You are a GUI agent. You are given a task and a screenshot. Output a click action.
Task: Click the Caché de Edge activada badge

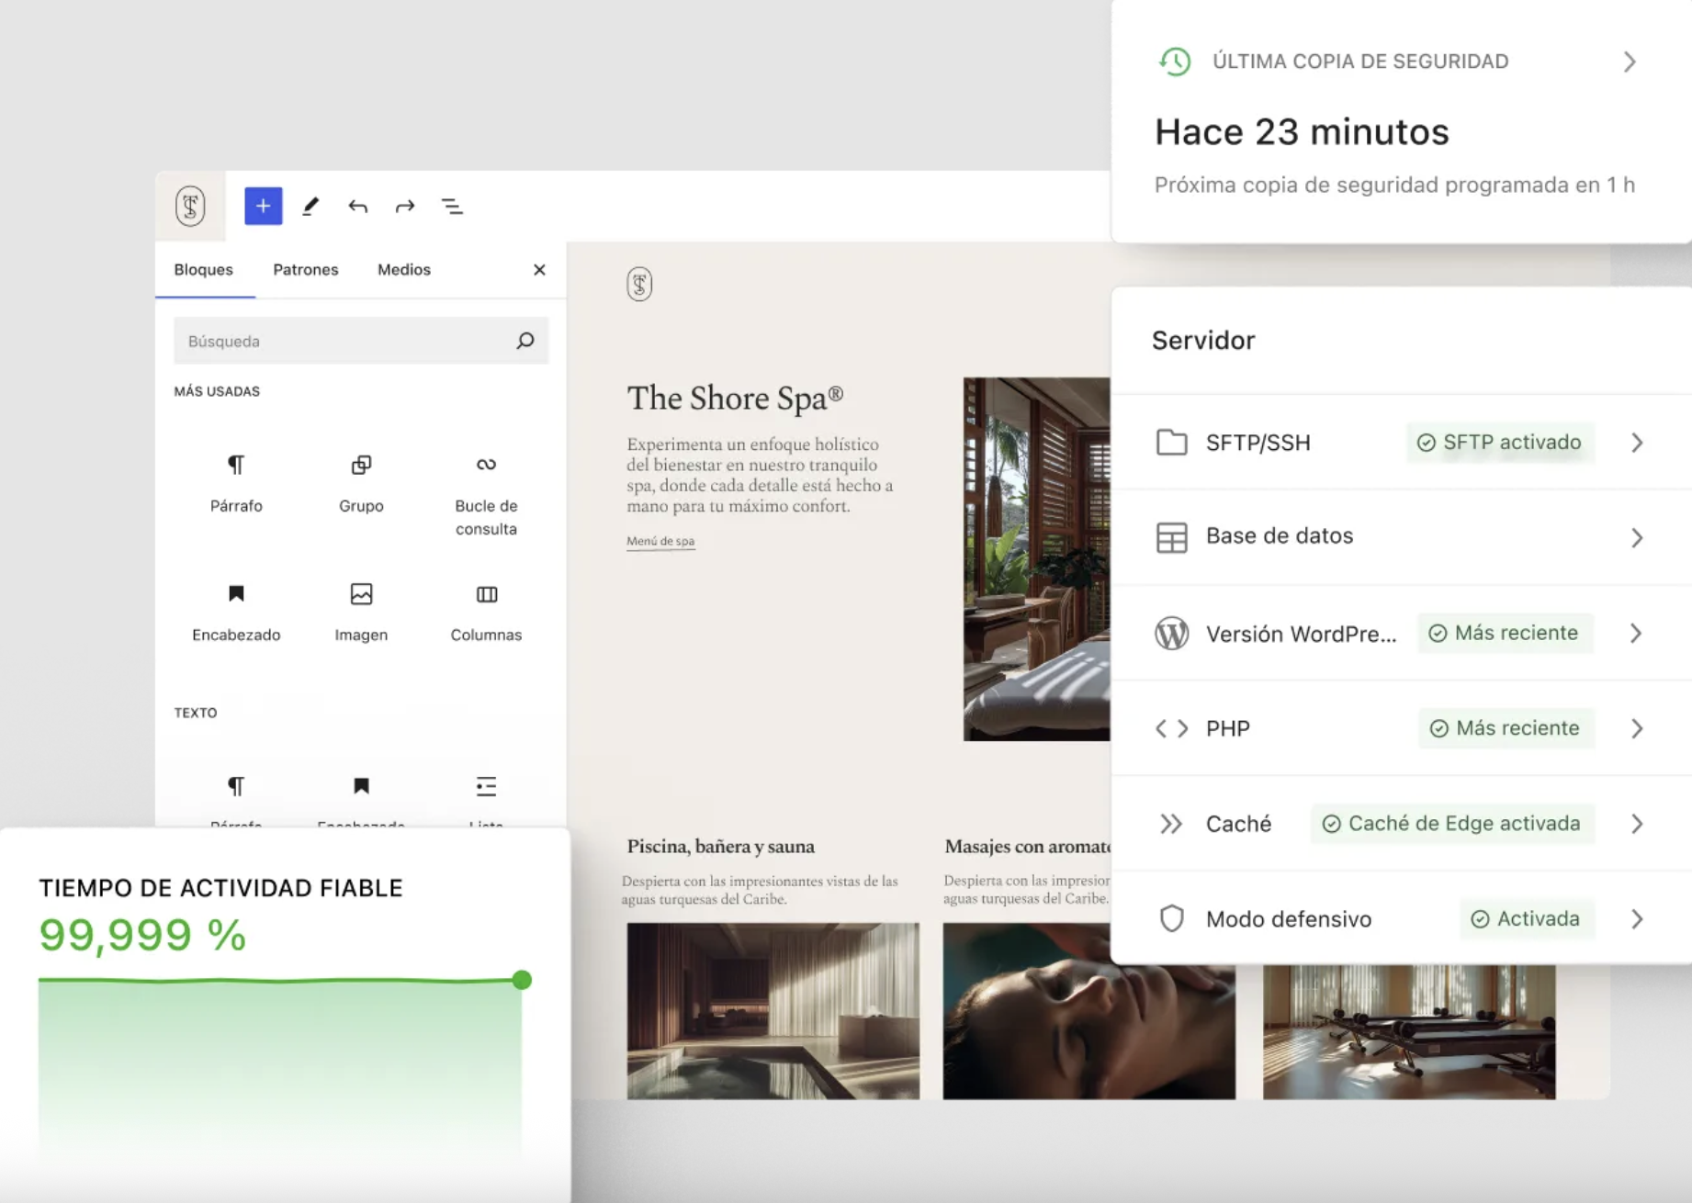coord(1451,824)
